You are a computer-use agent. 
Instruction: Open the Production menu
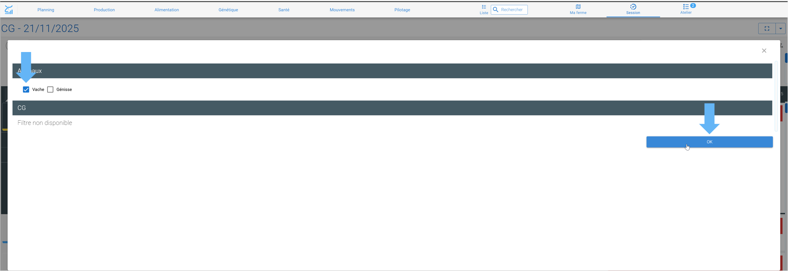pos(104,10)
